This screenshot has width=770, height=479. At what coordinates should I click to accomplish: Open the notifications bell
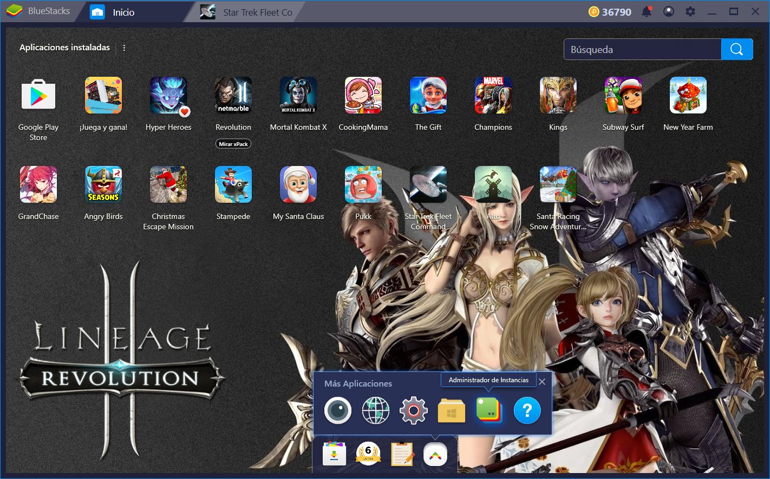tap(647, 11)
